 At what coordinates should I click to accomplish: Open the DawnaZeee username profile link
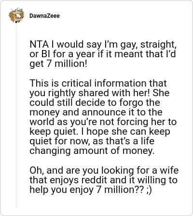(44, 16)
